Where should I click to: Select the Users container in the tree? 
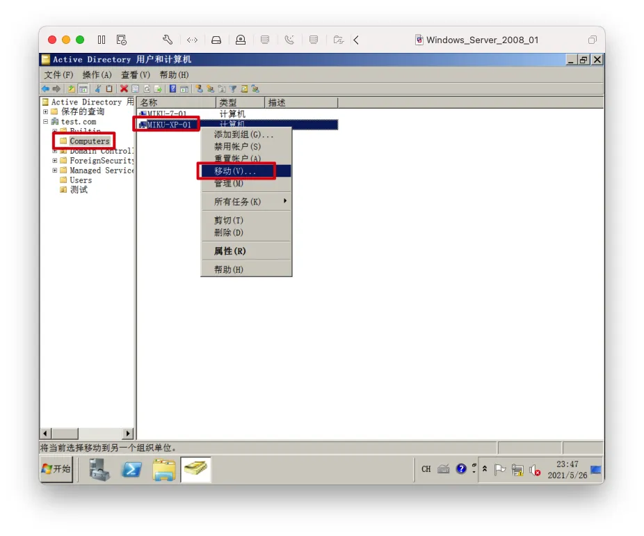point(81,180)
